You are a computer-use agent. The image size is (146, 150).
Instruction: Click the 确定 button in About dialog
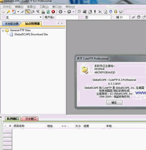(x=114, y=102)
